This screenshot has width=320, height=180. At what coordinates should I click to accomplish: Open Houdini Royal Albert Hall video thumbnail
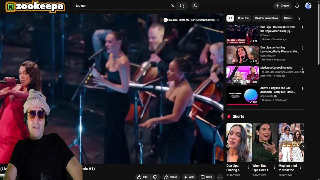[x=242, y=34]
